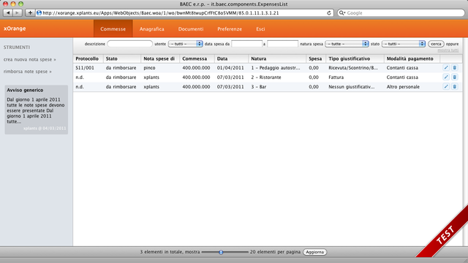Edit the Ristorante expense row
This screenshot has height=263, width=468.
(x=446, y=77)
